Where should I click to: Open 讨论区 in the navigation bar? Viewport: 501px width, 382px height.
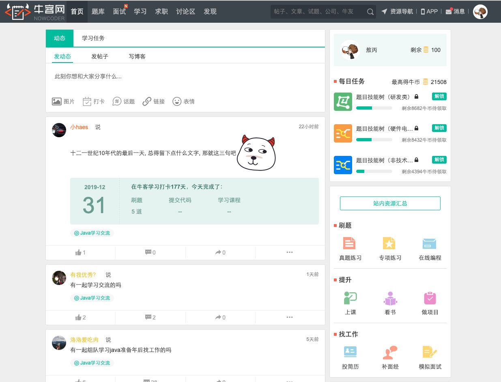click(186, 12)
